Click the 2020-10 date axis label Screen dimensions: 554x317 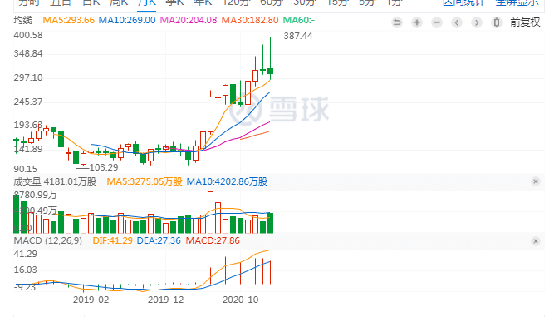pyautogui.click(x=241, y=300)
